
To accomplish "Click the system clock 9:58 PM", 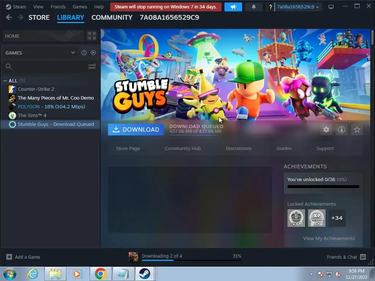I will (x=356, y=271).
